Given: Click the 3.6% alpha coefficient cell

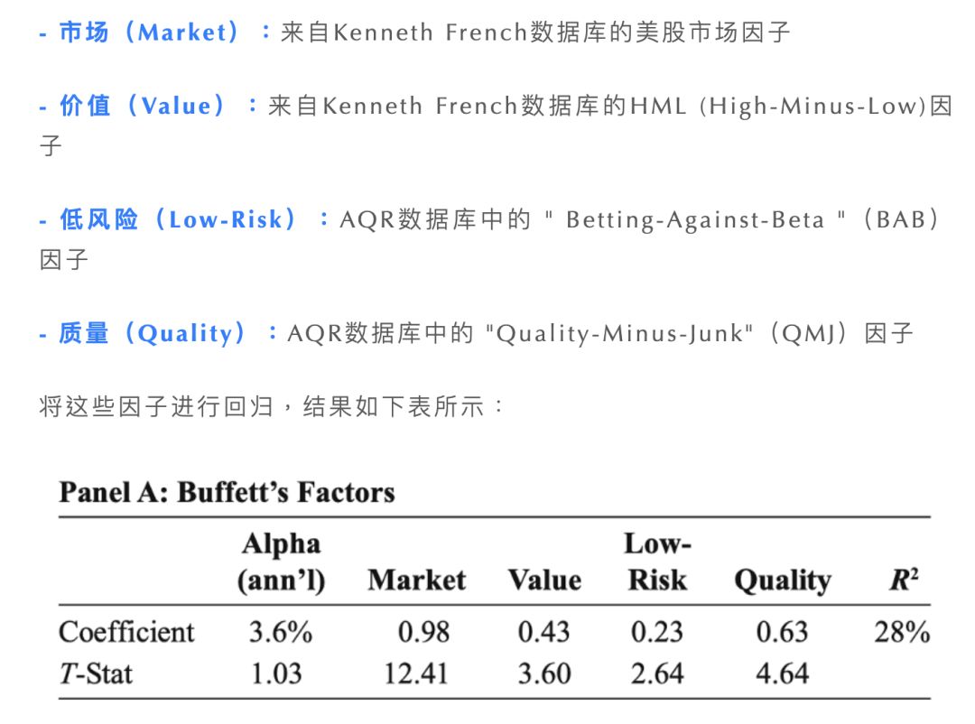Looking at the screenshot, I should click(x=281, y=632).
